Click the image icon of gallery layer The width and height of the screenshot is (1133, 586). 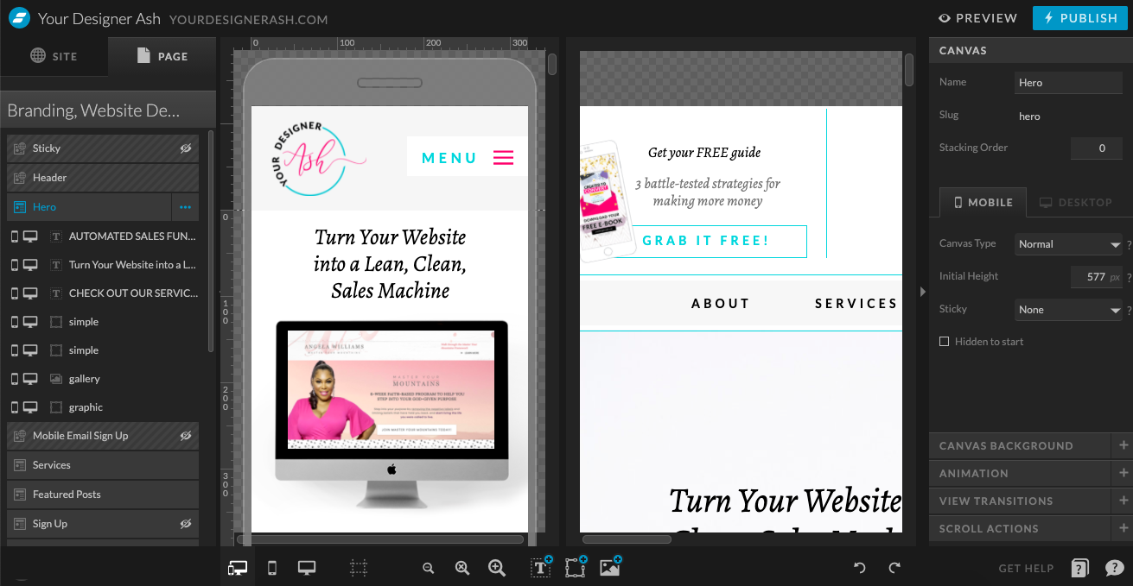click(56, 379)
